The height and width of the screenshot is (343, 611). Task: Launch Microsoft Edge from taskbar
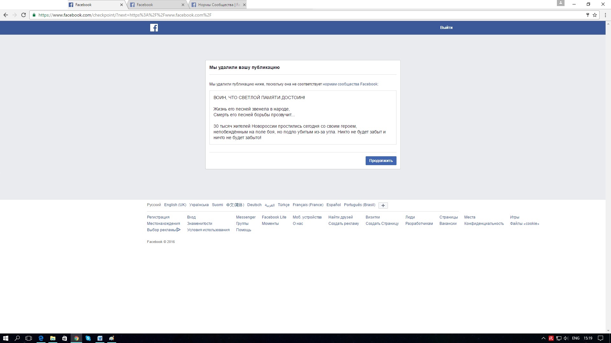pos(41,338)
